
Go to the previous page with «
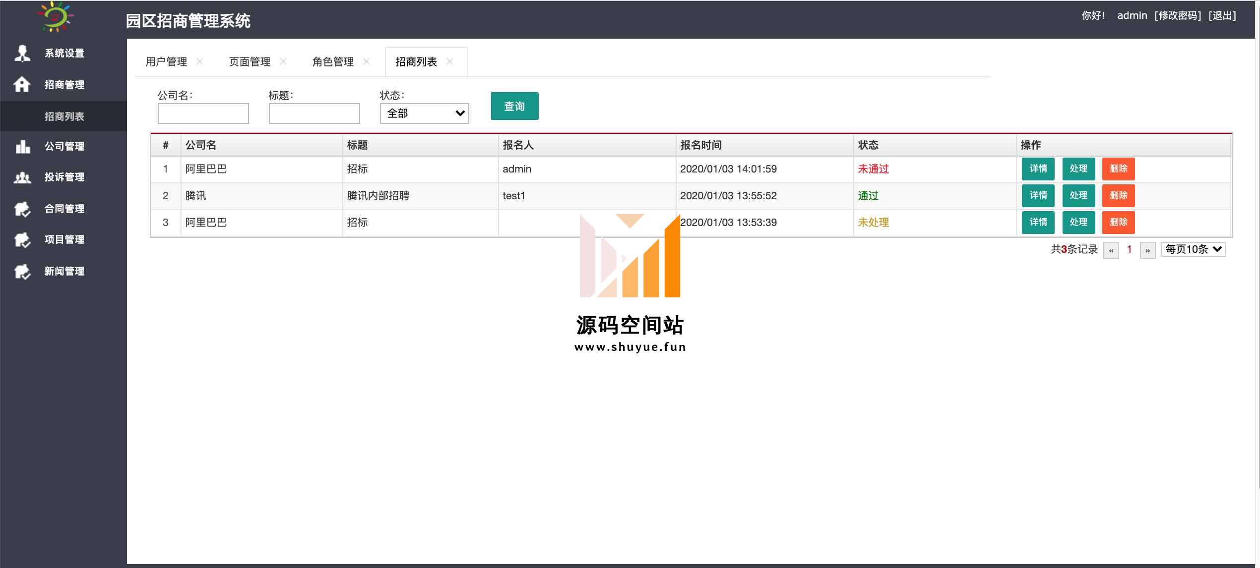coord(1111,250)
